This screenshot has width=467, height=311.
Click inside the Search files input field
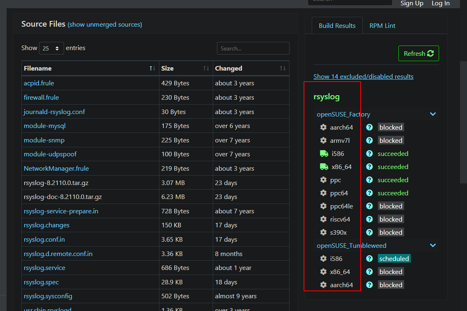click(253, 48)
